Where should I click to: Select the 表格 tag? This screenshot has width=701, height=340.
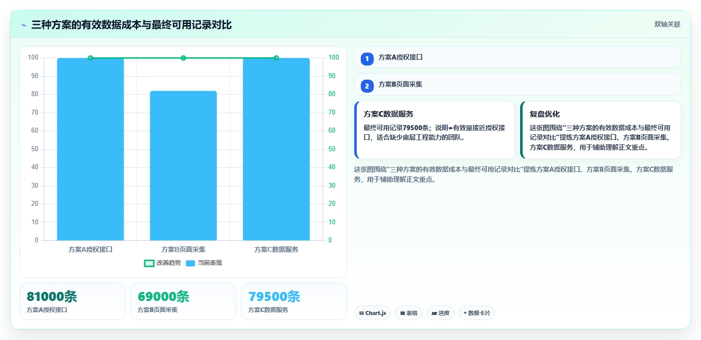408,313
